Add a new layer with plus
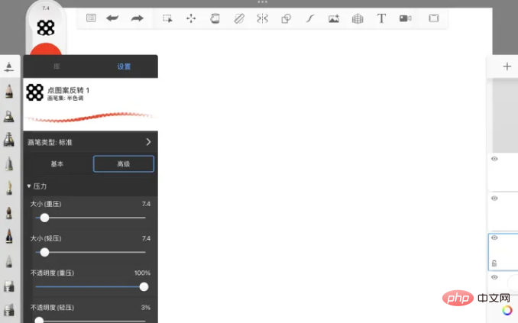 507,66
